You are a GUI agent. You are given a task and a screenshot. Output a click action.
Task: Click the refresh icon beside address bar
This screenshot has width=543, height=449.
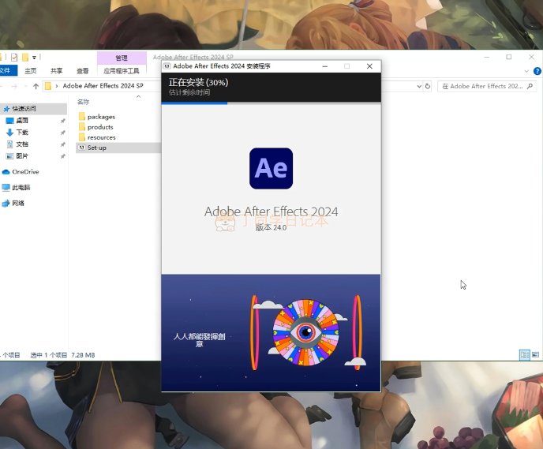click(428, 86)
